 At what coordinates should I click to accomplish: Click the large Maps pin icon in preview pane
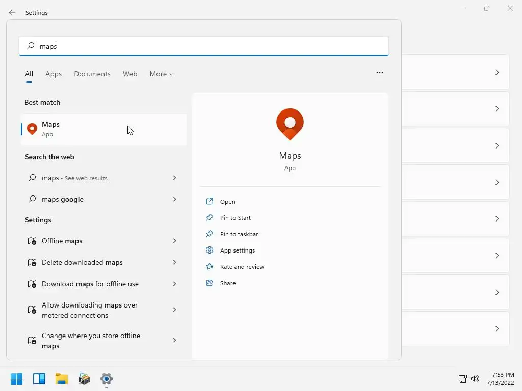click(290, 124)
